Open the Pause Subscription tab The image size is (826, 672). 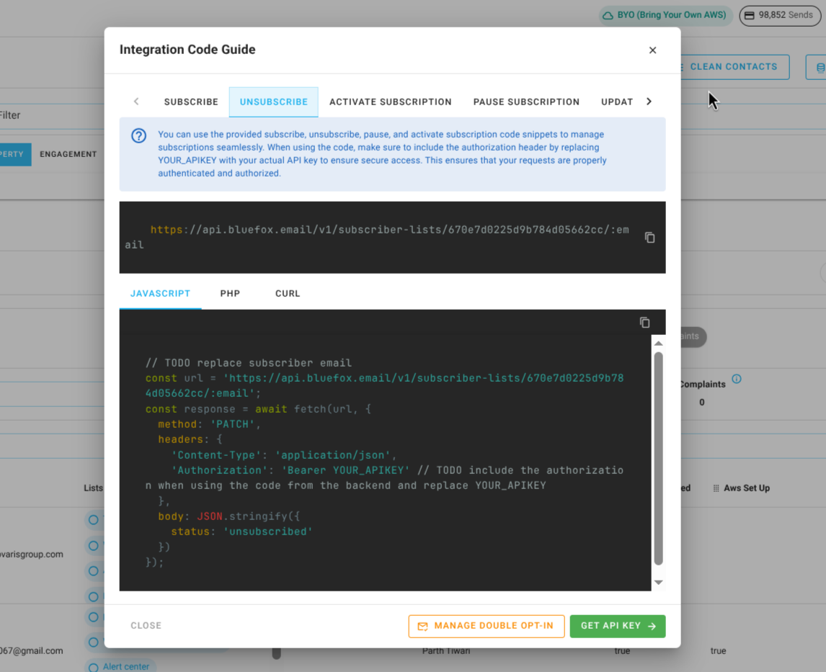coord(526,102)
